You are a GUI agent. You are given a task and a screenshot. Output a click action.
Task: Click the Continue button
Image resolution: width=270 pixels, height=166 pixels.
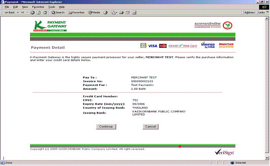tap(106, 127)
